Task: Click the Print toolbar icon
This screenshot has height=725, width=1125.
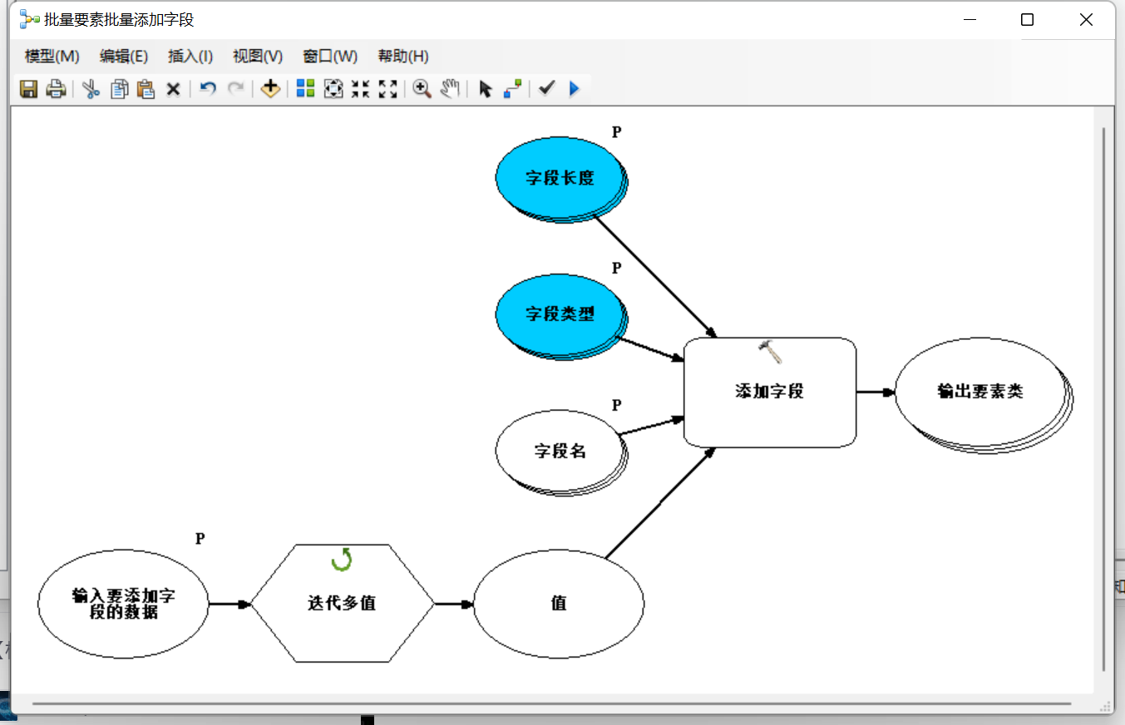Action: [x=56, y=89]
